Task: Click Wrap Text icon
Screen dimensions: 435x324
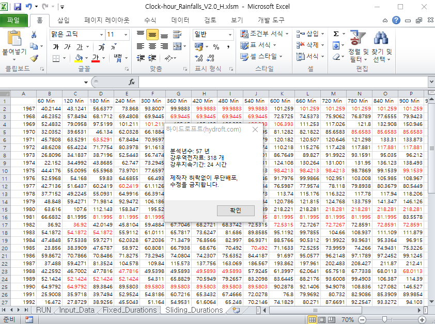Action: (177, 35)
